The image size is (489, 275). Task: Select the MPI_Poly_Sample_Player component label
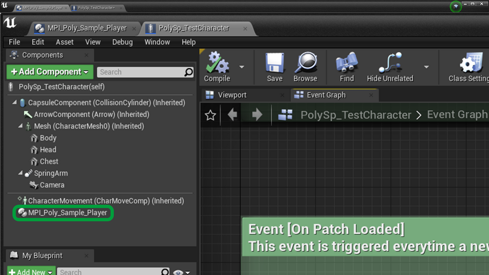coord(68,213)
